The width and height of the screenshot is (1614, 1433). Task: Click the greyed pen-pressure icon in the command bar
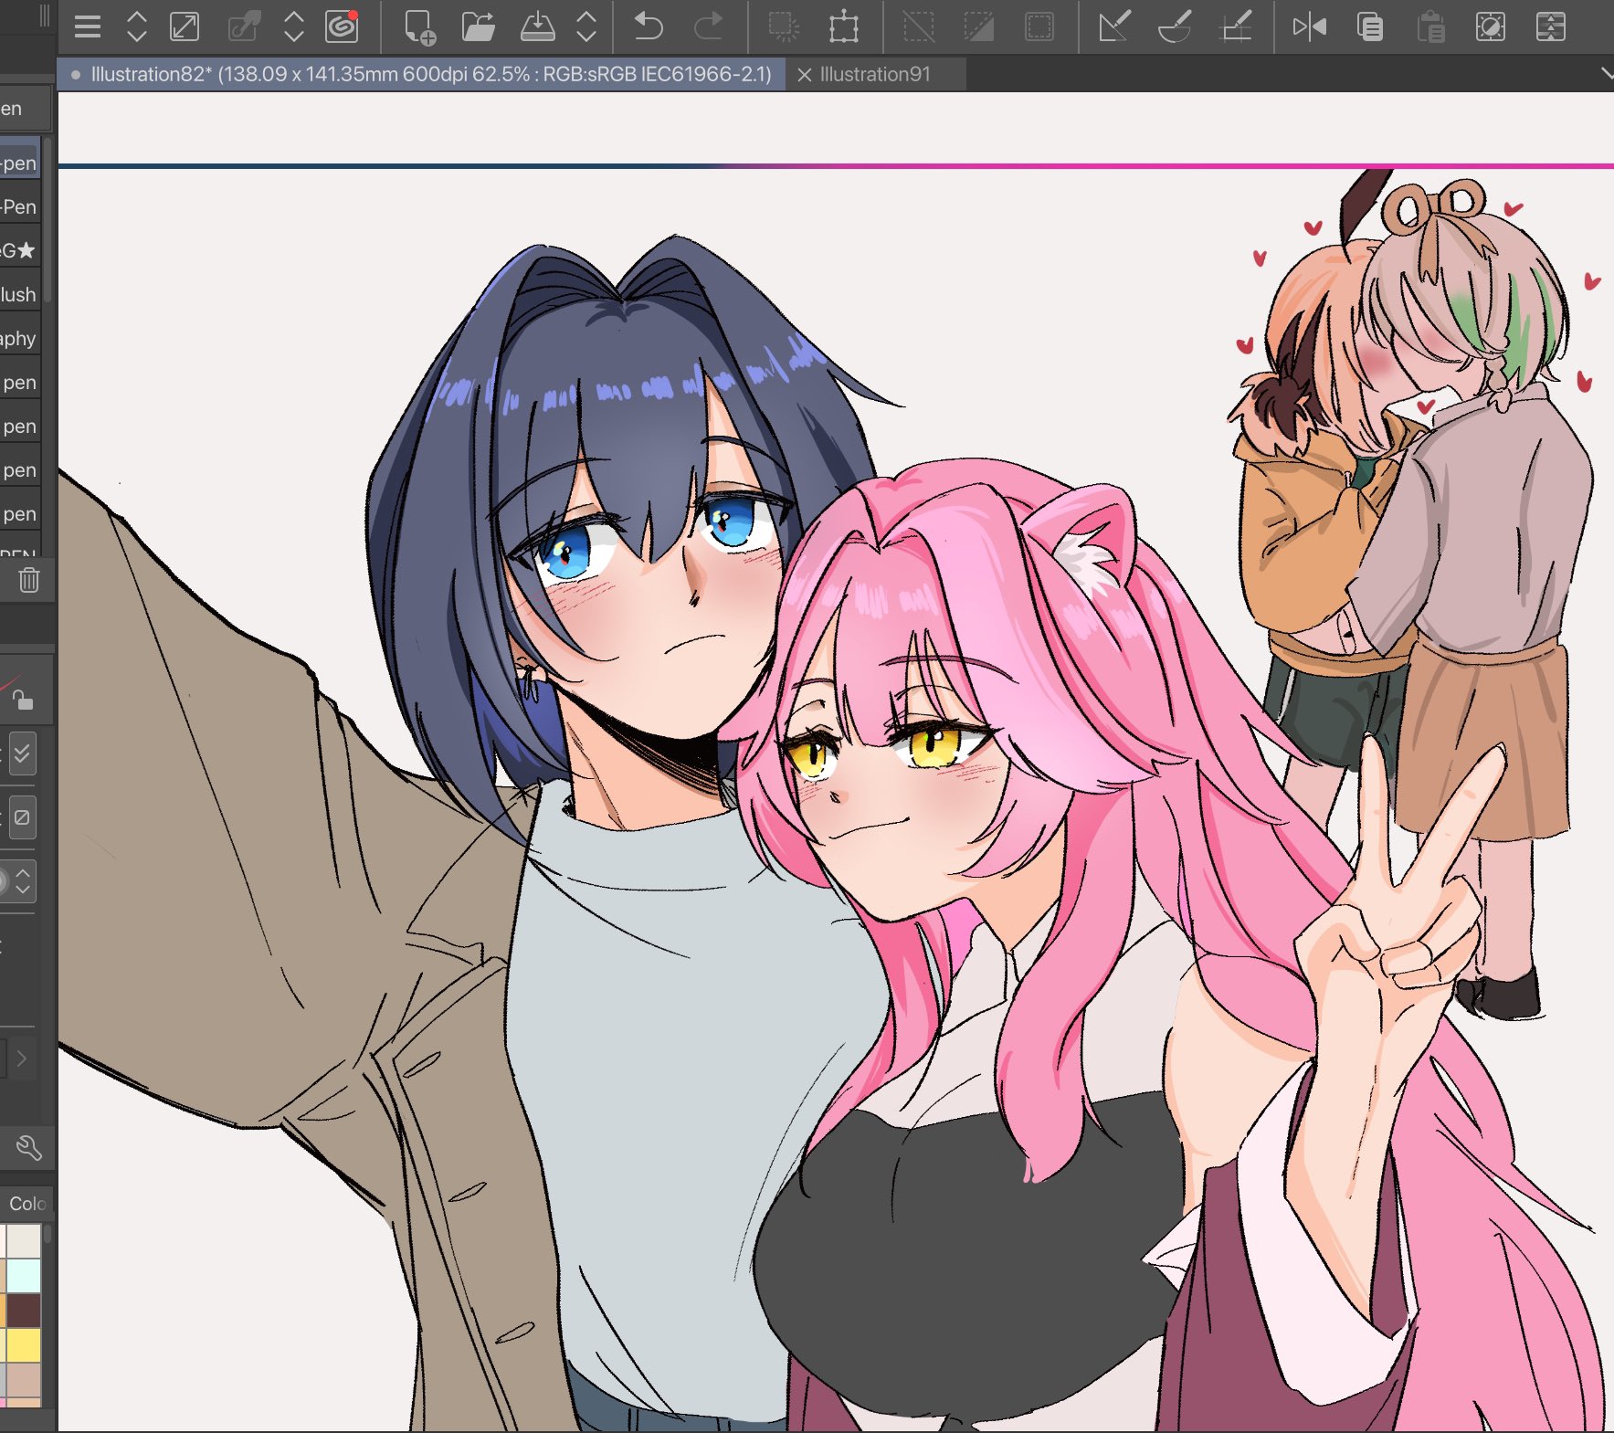pyautogui.click(x=244, y=26)
